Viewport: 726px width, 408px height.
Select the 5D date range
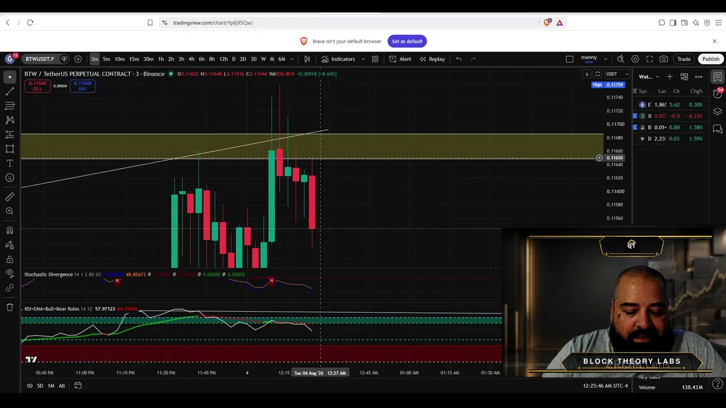click(40, 386)
